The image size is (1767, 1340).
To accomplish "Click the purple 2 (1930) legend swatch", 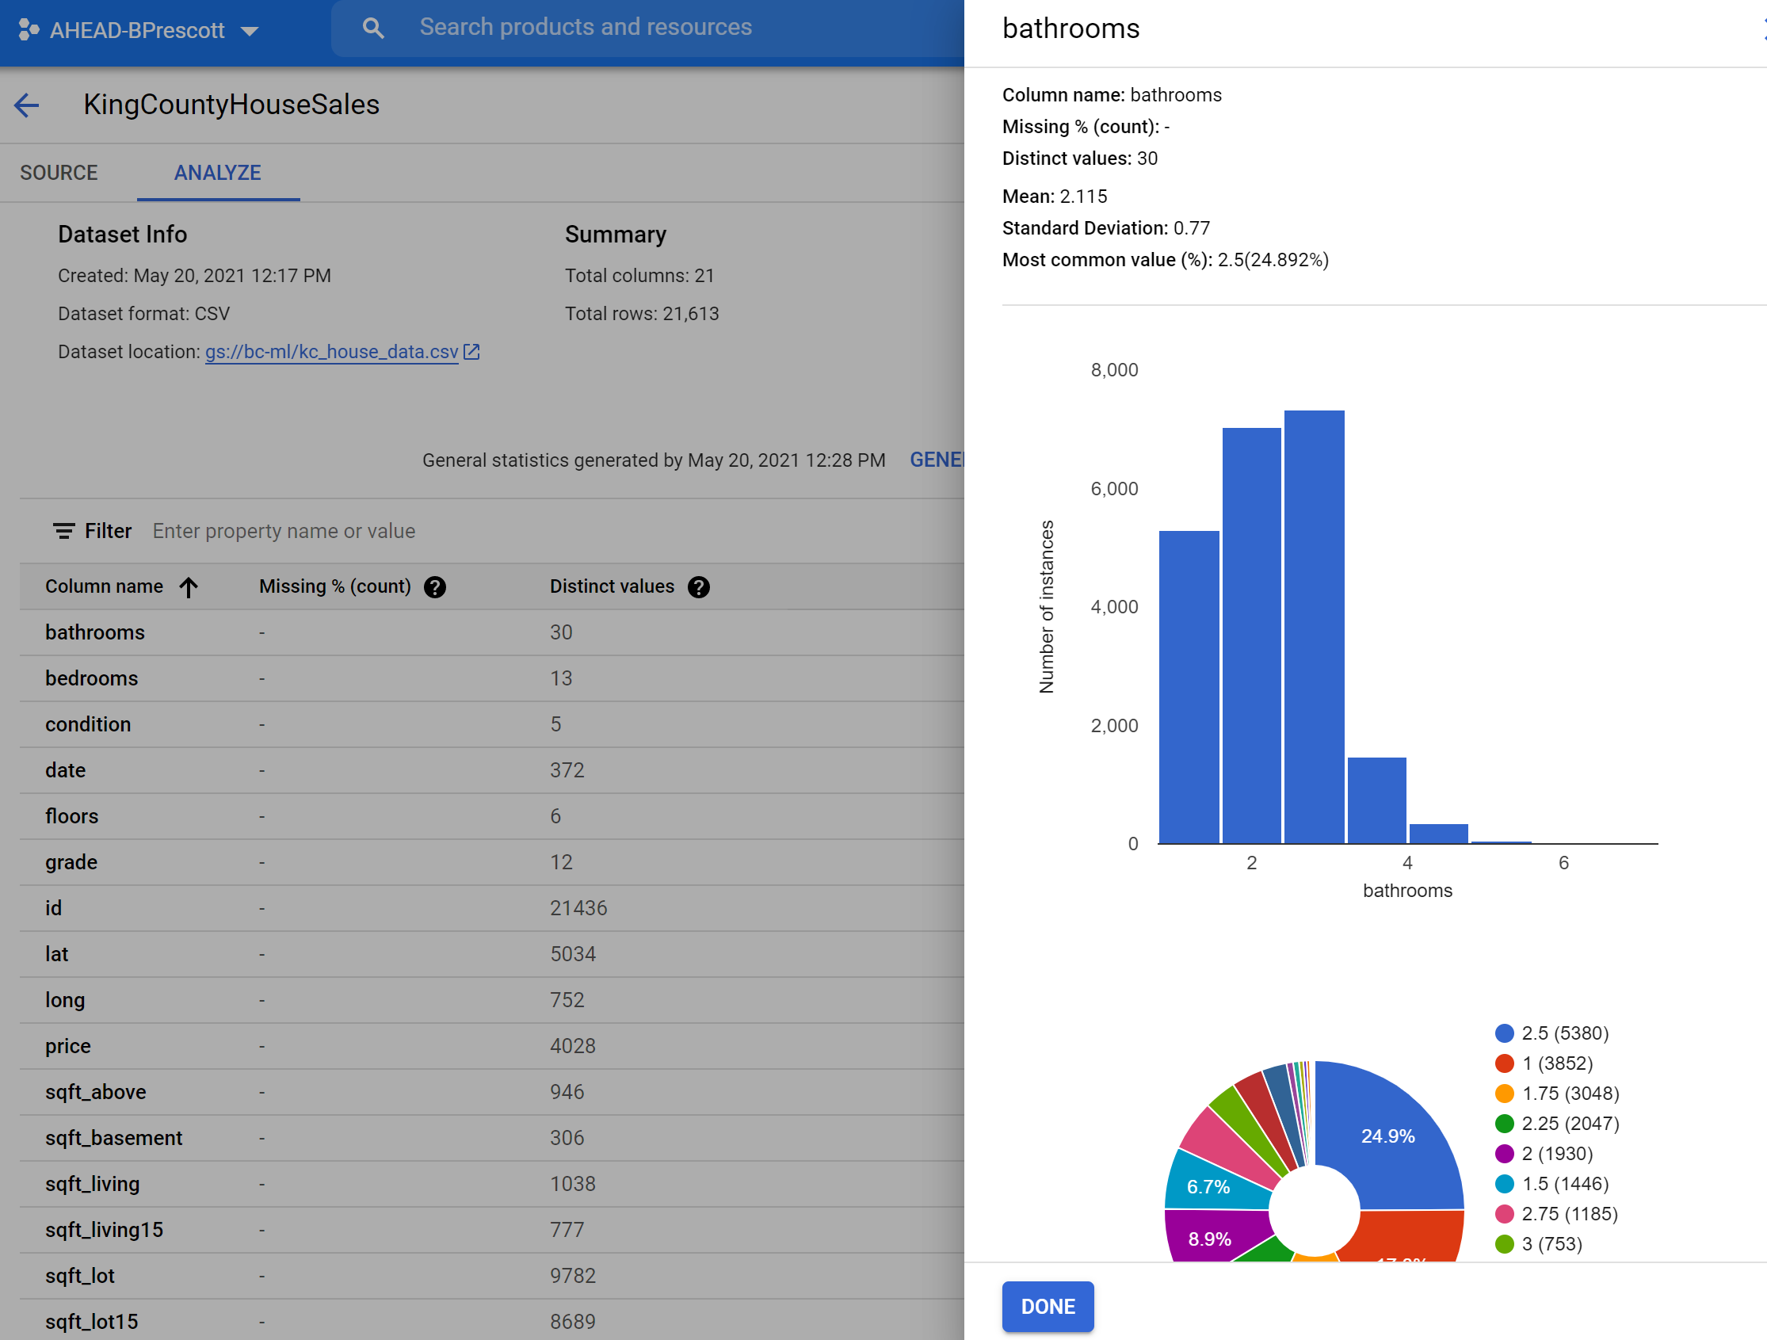I will (1504, 1154).
